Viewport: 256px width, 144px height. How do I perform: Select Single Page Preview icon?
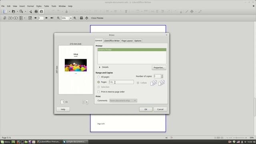[5, 18]
